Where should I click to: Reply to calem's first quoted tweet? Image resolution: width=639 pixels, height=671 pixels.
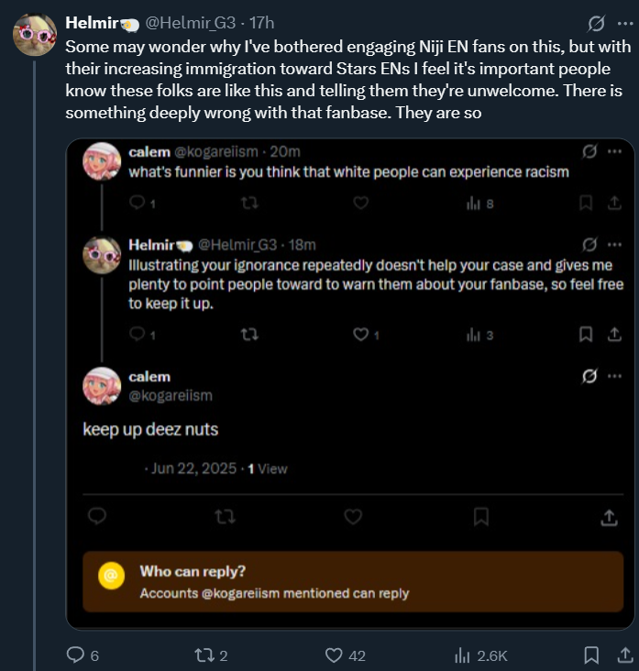[x=137, y=203]
